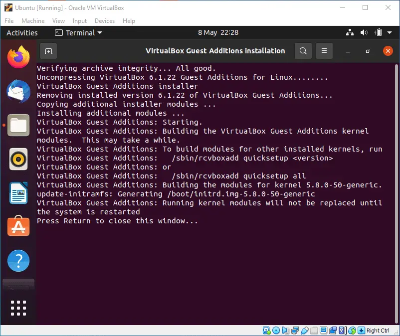Open Firefox from the Ubuntu dock

click(18, 57)
